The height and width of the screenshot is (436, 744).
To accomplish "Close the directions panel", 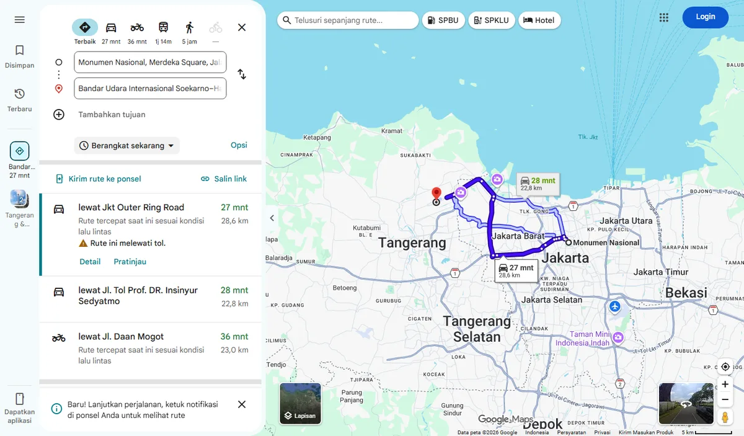I will [x=242, y=27].
